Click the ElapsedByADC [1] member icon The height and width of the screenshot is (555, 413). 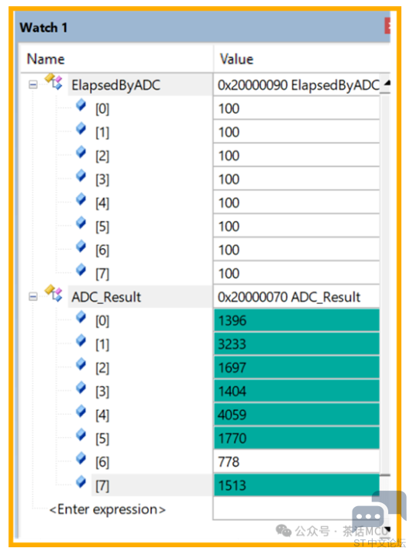tap(81, 129)
